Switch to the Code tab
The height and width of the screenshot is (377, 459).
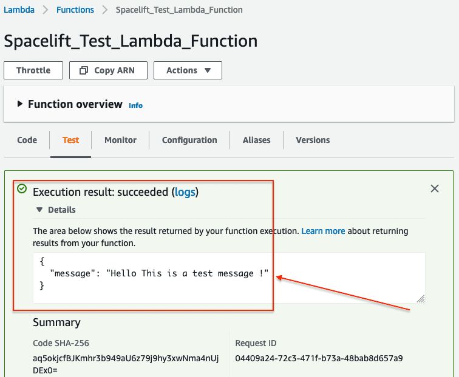(27, 140)
